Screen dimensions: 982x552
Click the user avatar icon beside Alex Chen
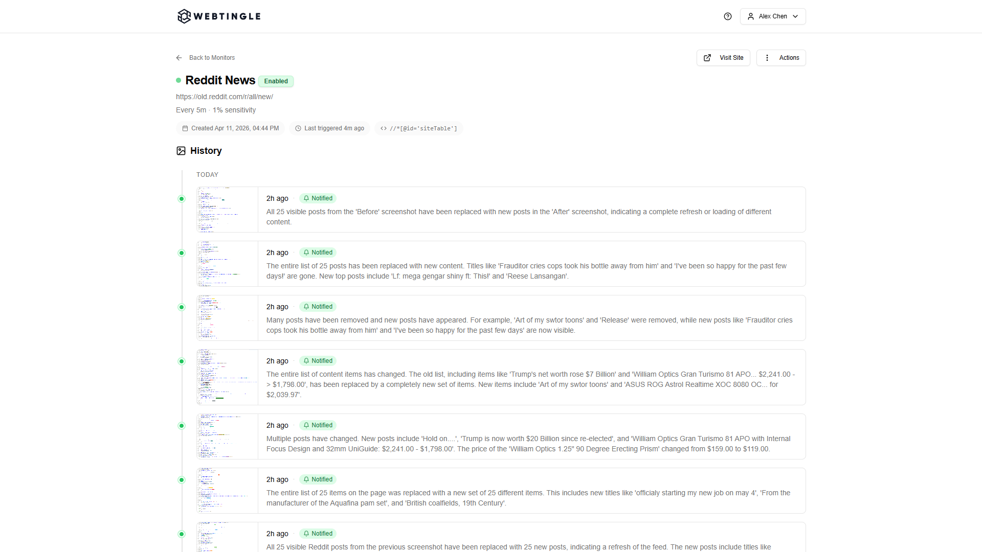pyautogui.click(x=751, y=16)
